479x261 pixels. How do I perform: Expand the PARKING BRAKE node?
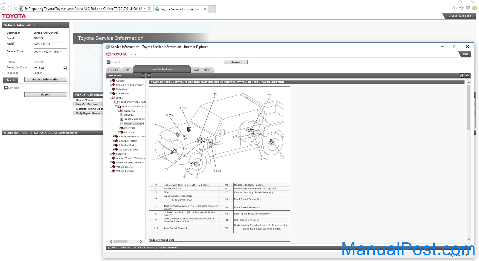point(114,150)
